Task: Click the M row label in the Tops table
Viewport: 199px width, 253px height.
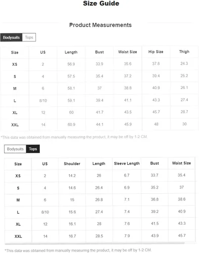Action: pos(18,200)
